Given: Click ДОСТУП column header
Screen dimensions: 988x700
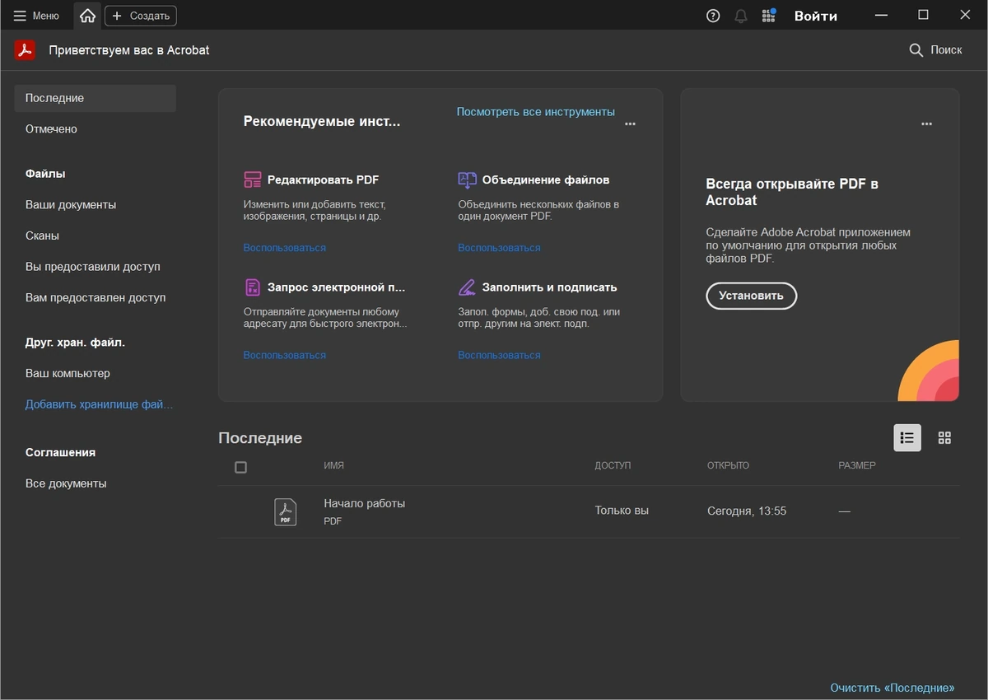Looking at the screenshot, I should coord(613,465).
